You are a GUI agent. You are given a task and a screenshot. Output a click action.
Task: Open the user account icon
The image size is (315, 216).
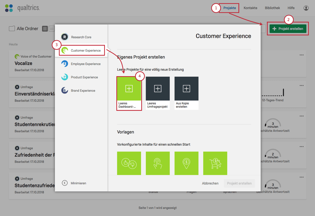(306, 8)
